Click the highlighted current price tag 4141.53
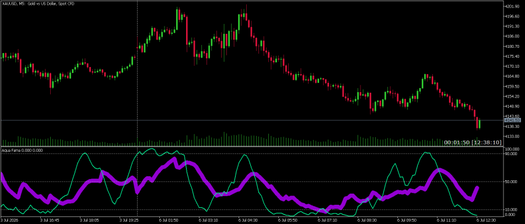 click(x=513, y=120)
